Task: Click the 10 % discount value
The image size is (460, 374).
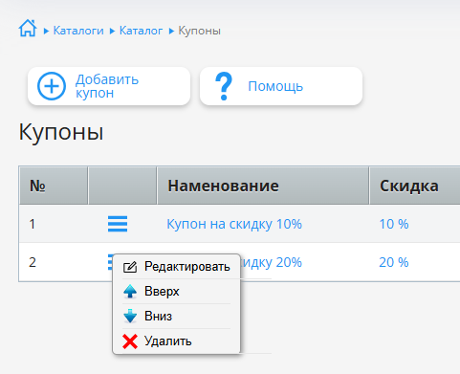Action: 394,224
